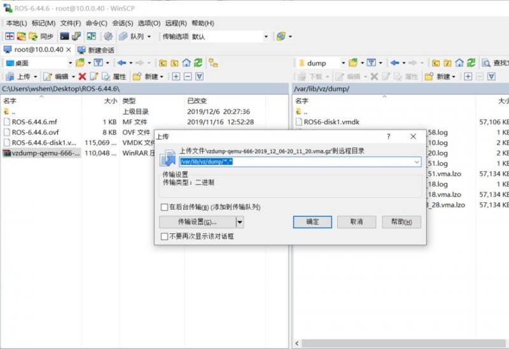Image resolution: width=509 pixels, height=349 pixels.
Task: Open the terminal console icon
Action: coord(65,36)
